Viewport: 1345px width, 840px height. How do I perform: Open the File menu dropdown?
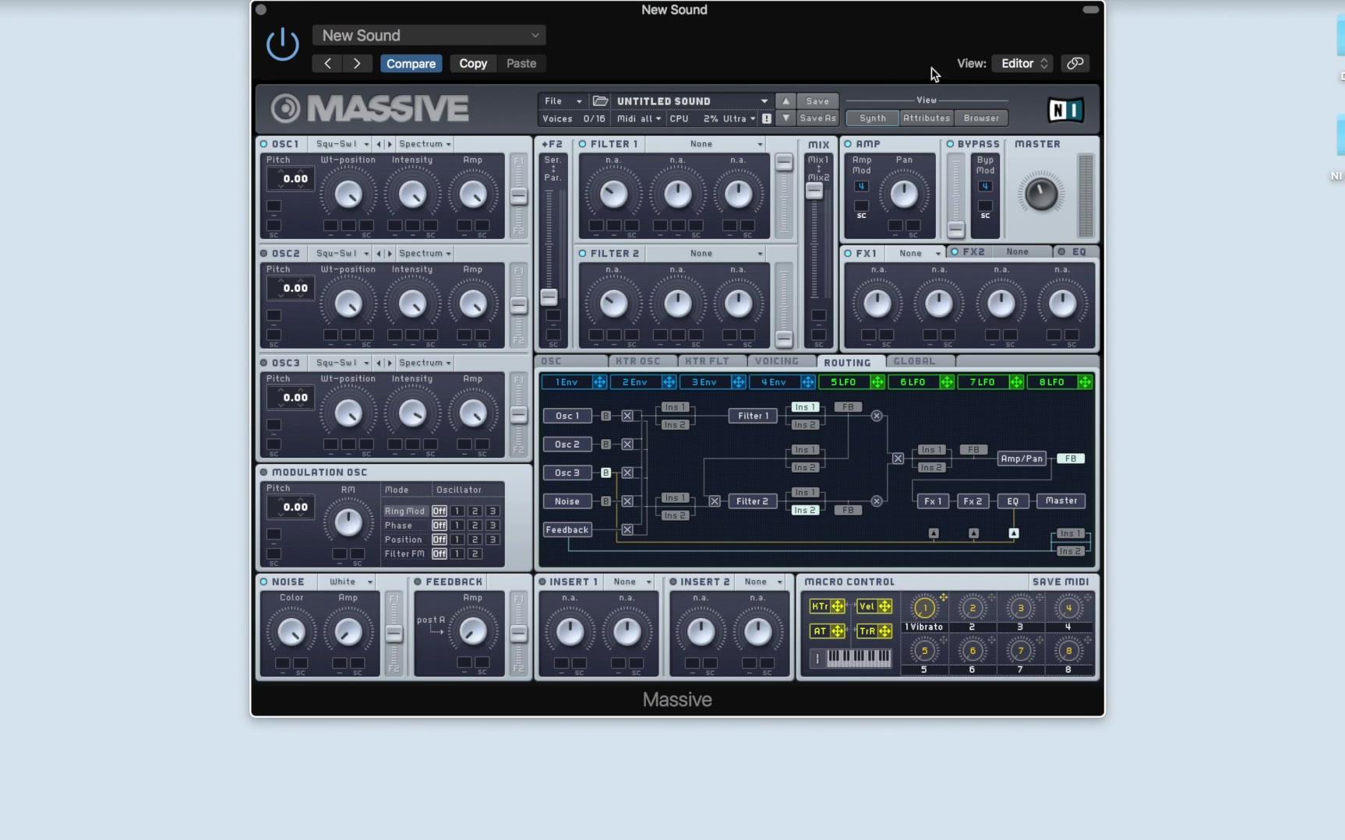tap(563, 101)
